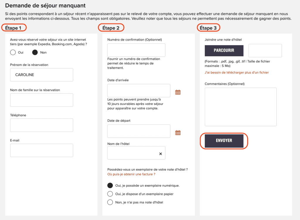The width and height of the screenshot is (300, 220).
Task: Click the Commentaires text area
Action: click(x=241, y=107)
